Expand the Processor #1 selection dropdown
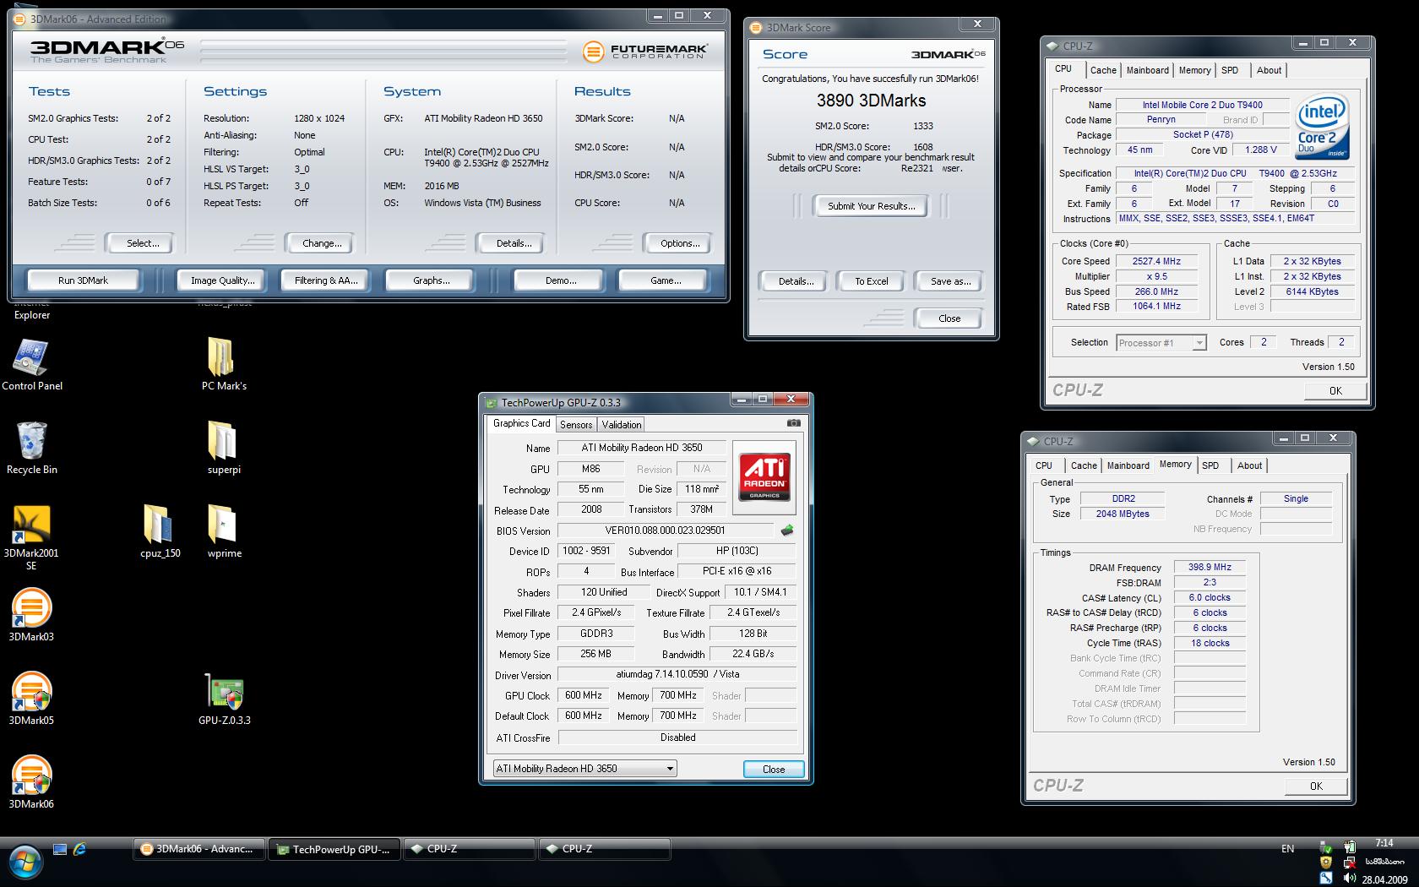1419x887 pixels. pyautogui.click(x=1199, y=343)
